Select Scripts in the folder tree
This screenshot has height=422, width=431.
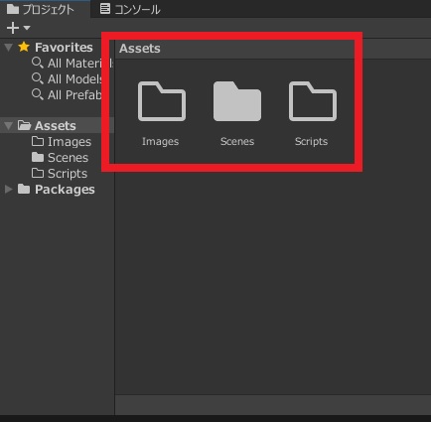[x=60, y=174]
